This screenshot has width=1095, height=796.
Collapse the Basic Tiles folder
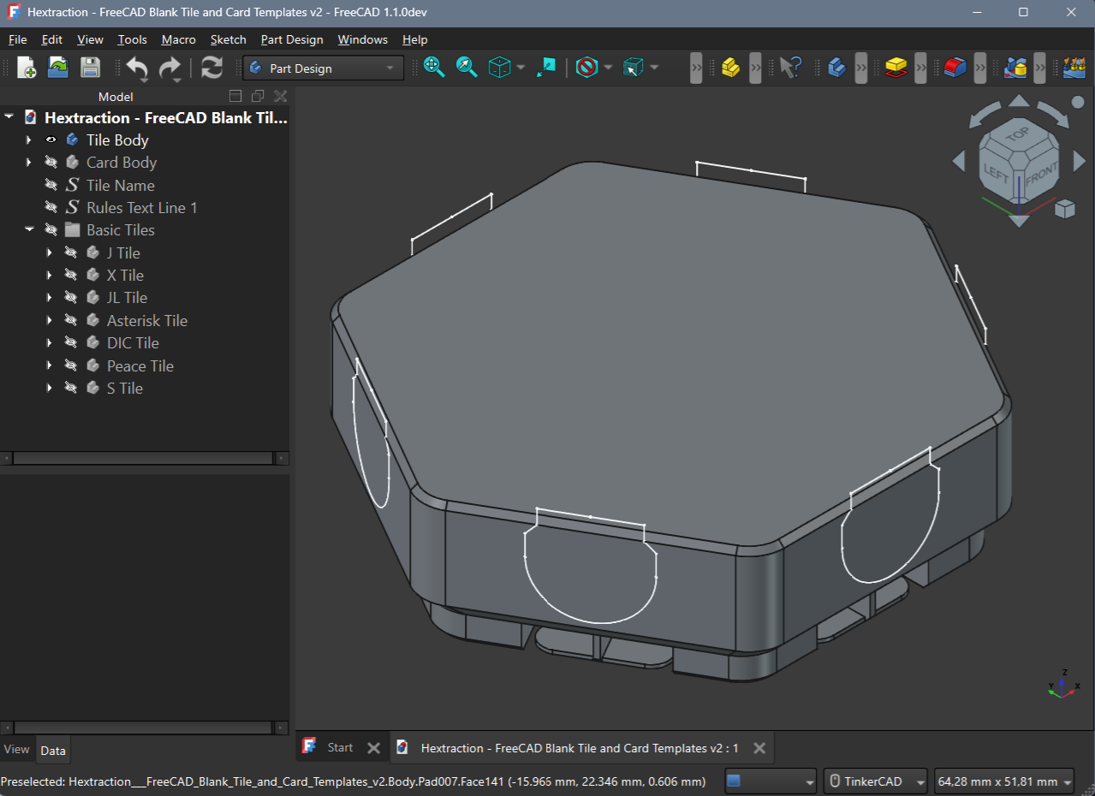click(x=29, y=229)
